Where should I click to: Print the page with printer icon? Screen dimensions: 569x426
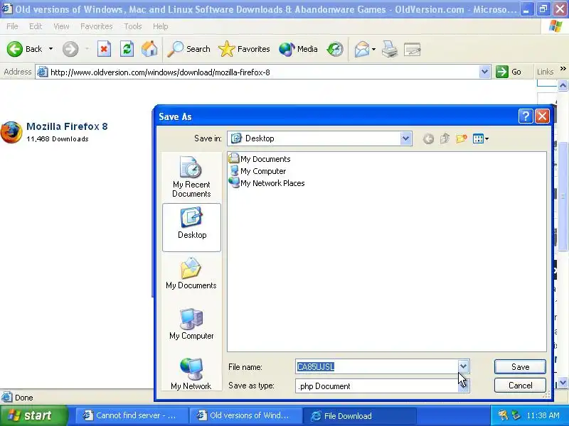pyautogui.click(x=390, y=49)
